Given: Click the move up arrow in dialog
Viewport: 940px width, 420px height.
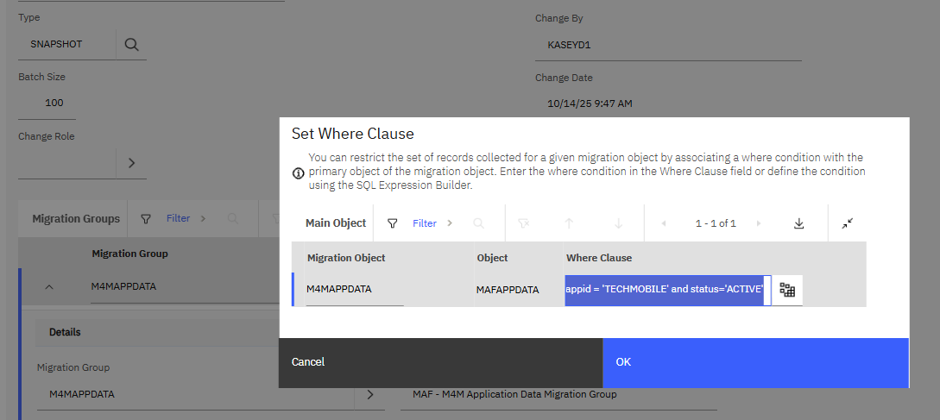Looking at the screenshot, I should pyautogui.click(x=569, y=223).
